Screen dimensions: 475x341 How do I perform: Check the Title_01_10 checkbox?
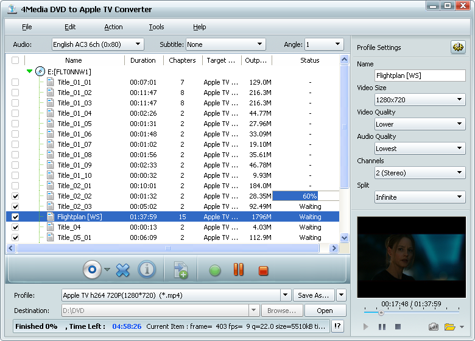[15, 175]
